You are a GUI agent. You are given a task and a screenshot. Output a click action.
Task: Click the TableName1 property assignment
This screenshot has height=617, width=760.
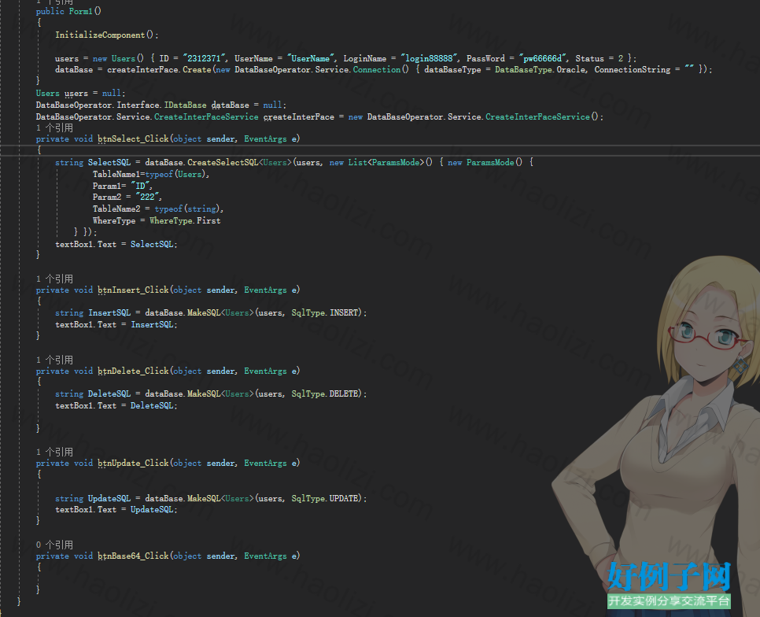pyautogui.click(x=116, y=174)
